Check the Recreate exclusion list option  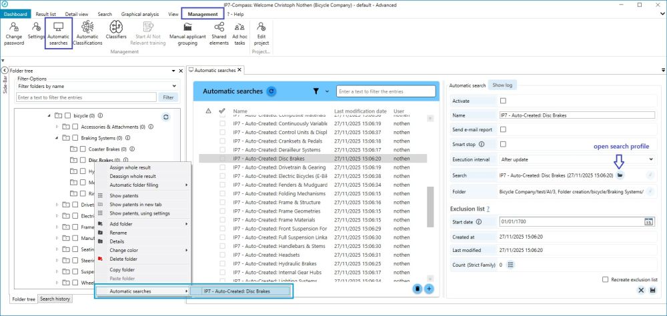click(605, 279)
